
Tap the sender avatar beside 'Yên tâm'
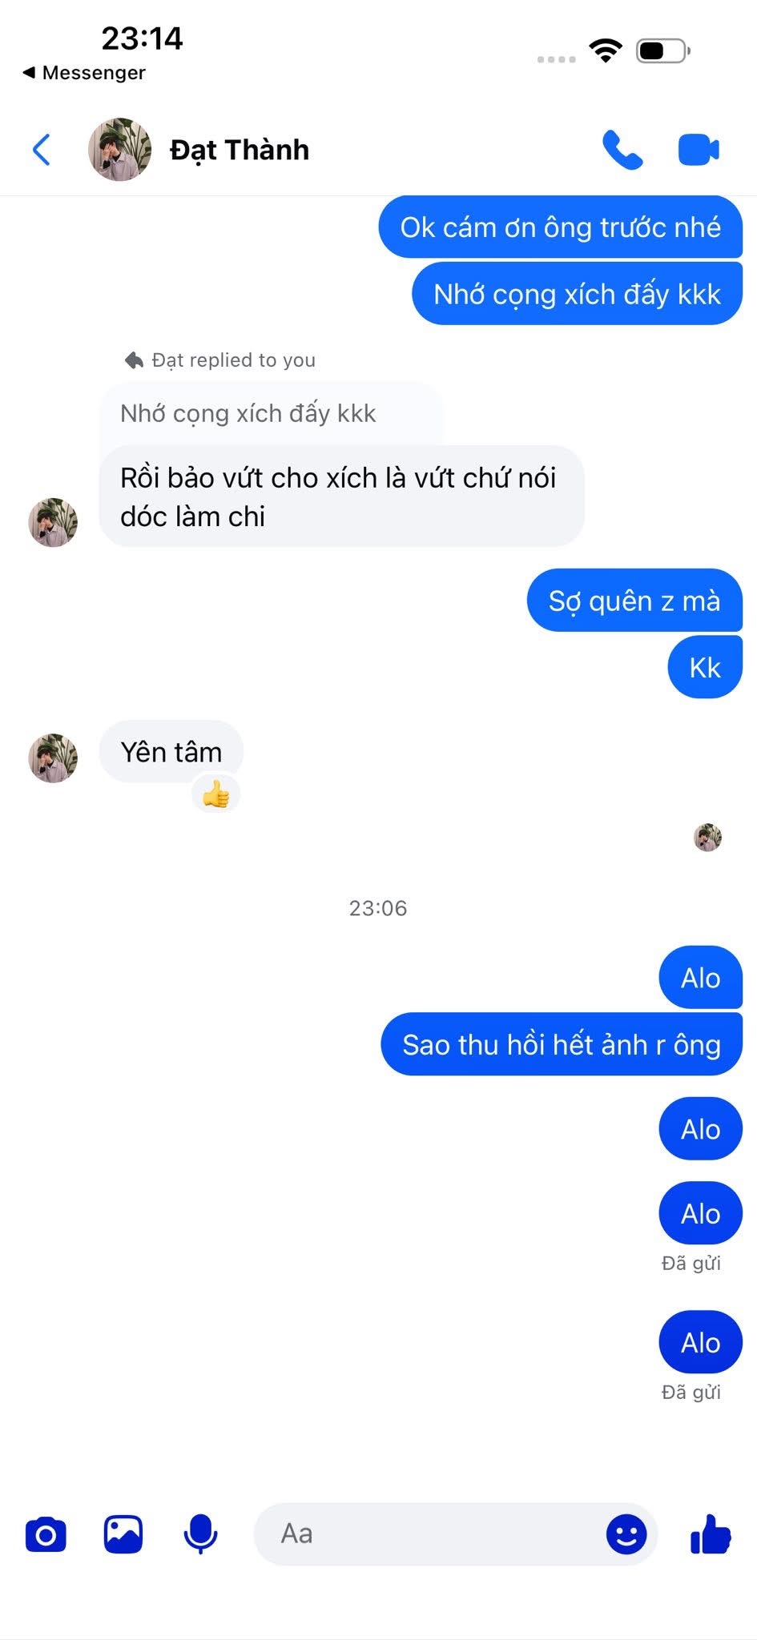[x=54, y=758]
